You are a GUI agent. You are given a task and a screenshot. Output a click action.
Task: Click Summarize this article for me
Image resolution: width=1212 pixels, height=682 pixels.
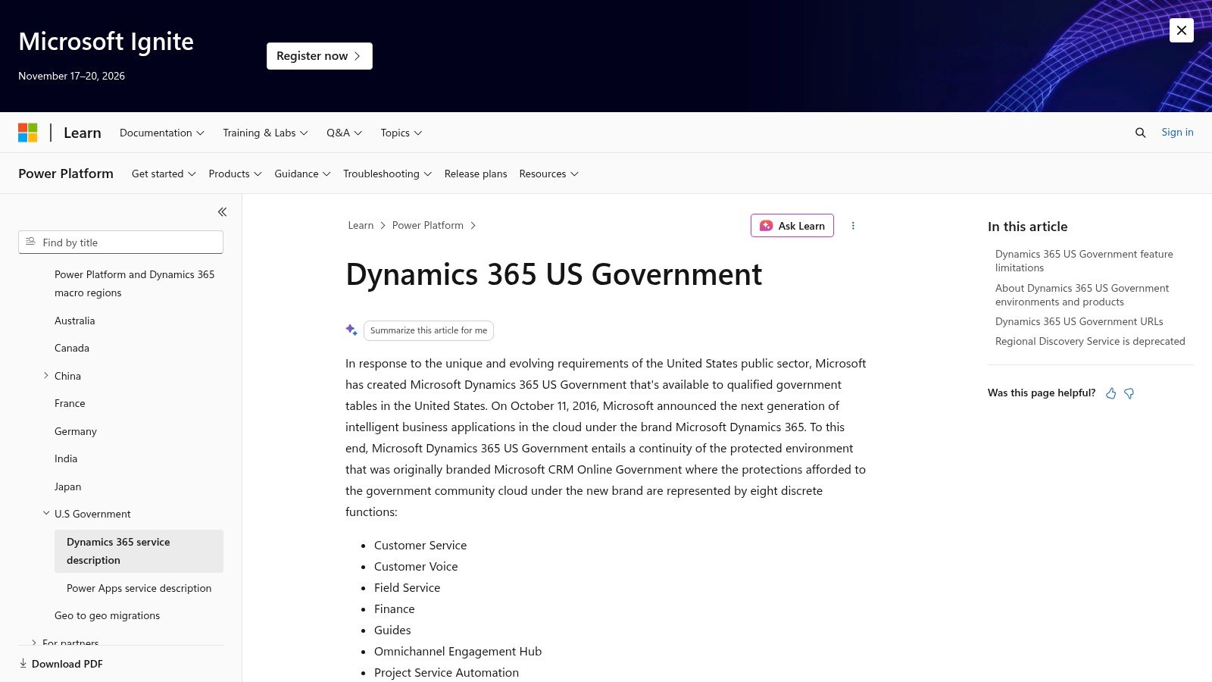pyautogui.click(x=429, y=330)
